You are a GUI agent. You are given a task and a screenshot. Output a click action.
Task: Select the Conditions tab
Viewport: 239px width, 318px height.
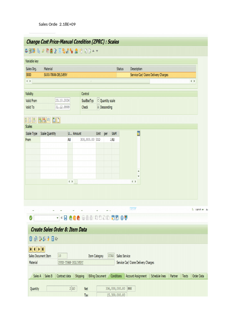click(116, 276)
